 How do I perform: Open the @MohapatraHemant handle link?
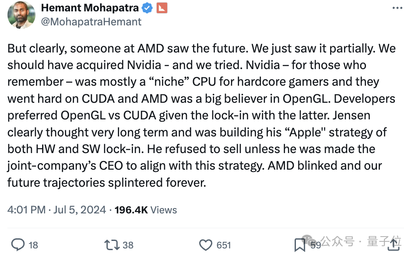[91, 21]
